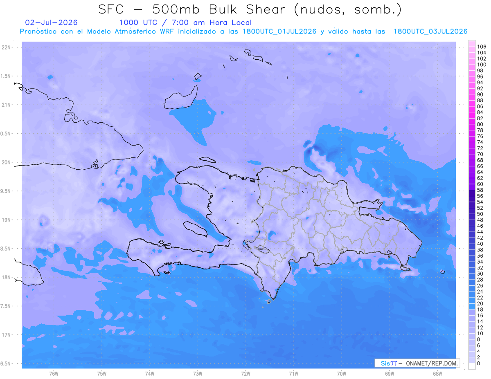Click the '100' value on the color scale
491x379 pixels.
[x=482, y=65]
